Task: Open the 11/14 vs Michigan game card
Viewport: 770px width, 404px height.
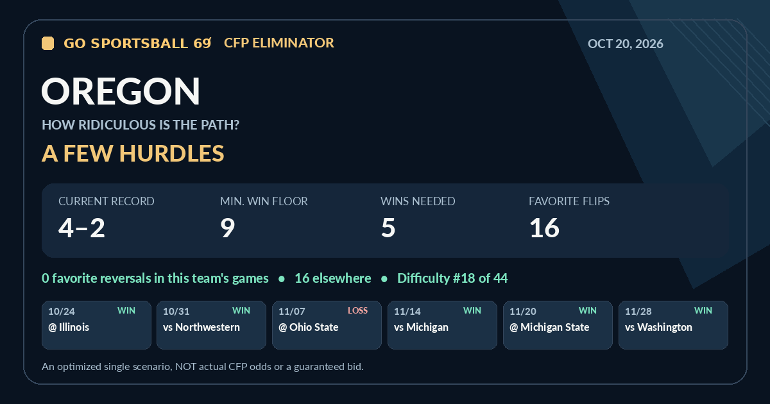Action: 443,325
